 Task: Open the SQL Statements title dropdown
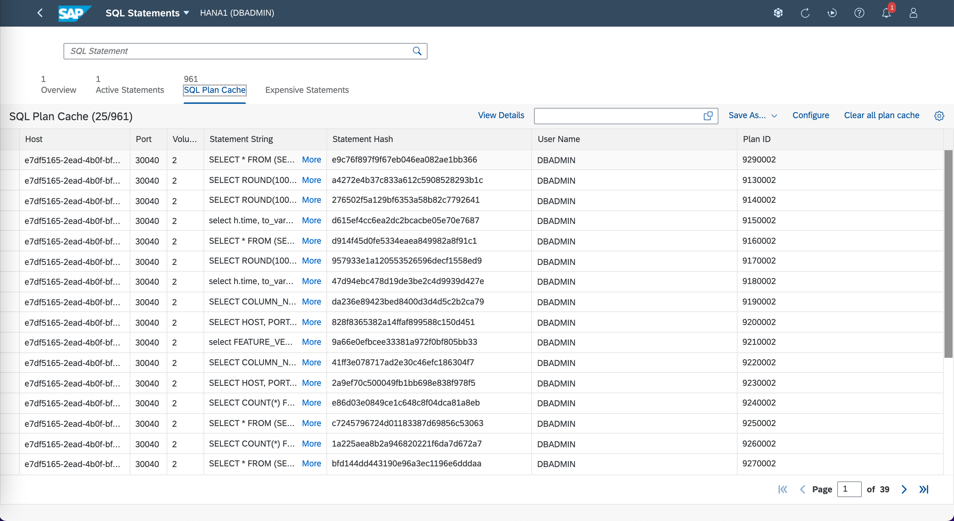148,13
